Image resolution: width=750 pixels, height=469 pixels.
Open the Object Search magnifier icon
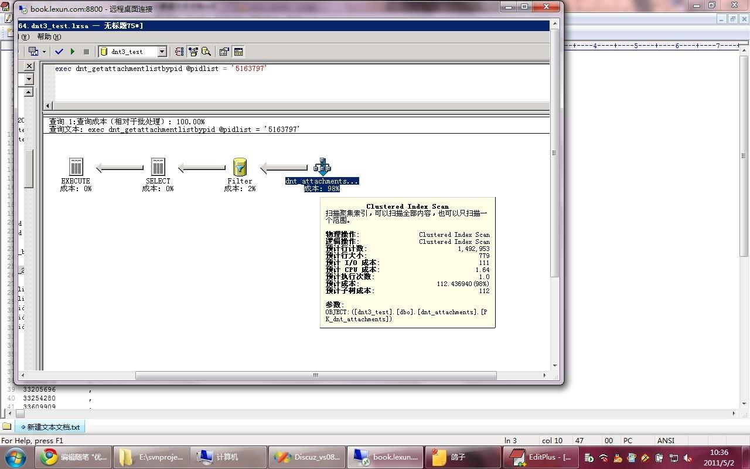click(206, 52)
